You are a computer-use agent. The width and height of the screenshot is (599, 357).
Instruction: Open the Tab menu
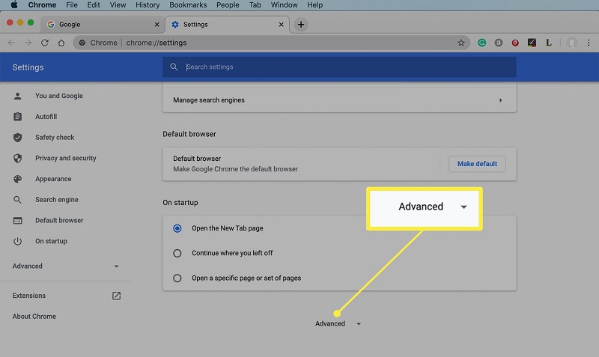(x=255, y=5)
